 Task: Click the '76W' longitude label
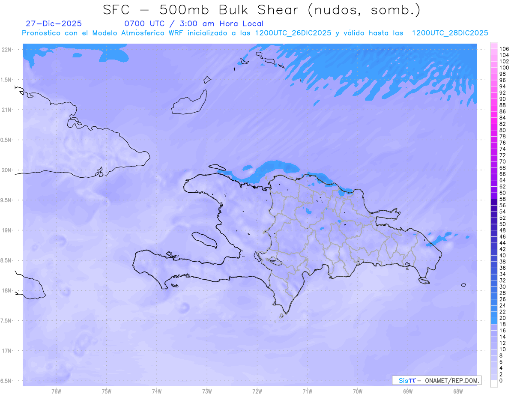[x=56, y=391]
